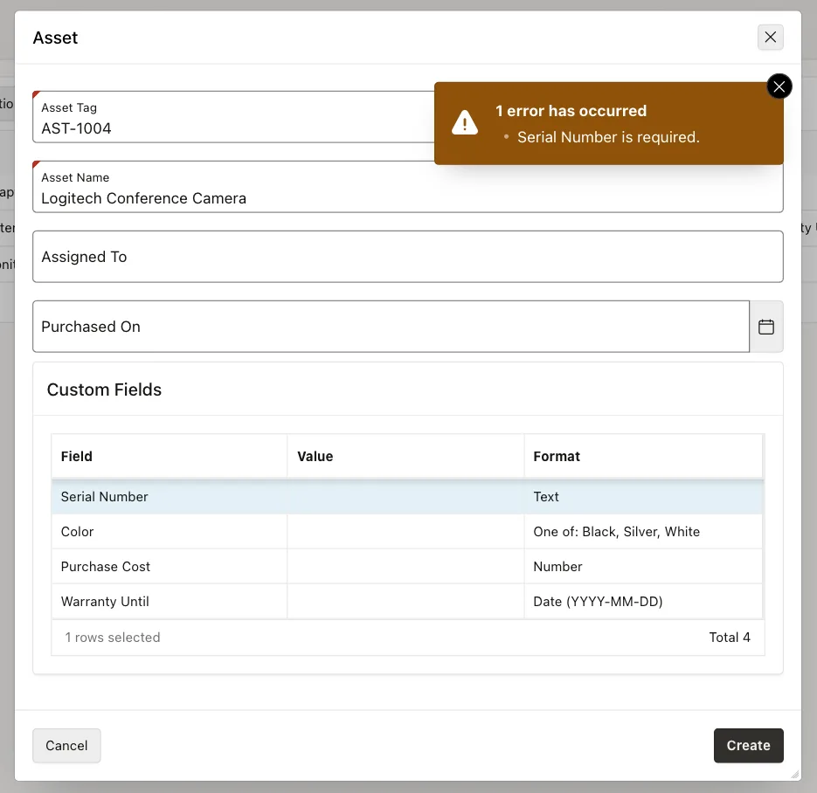
Task: Edit the Serial Number value cell
Action: [405, 497]
